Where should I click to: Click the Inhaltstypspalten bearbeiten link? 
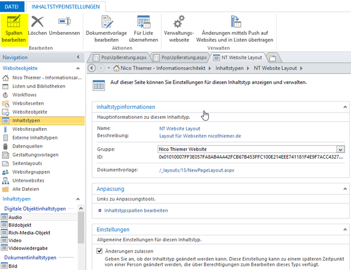point(136,210)
